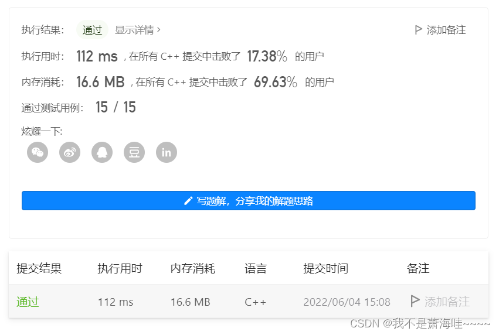Expand 显示详情 chevron arrow
499x335 pixels.
click(158, 30)
